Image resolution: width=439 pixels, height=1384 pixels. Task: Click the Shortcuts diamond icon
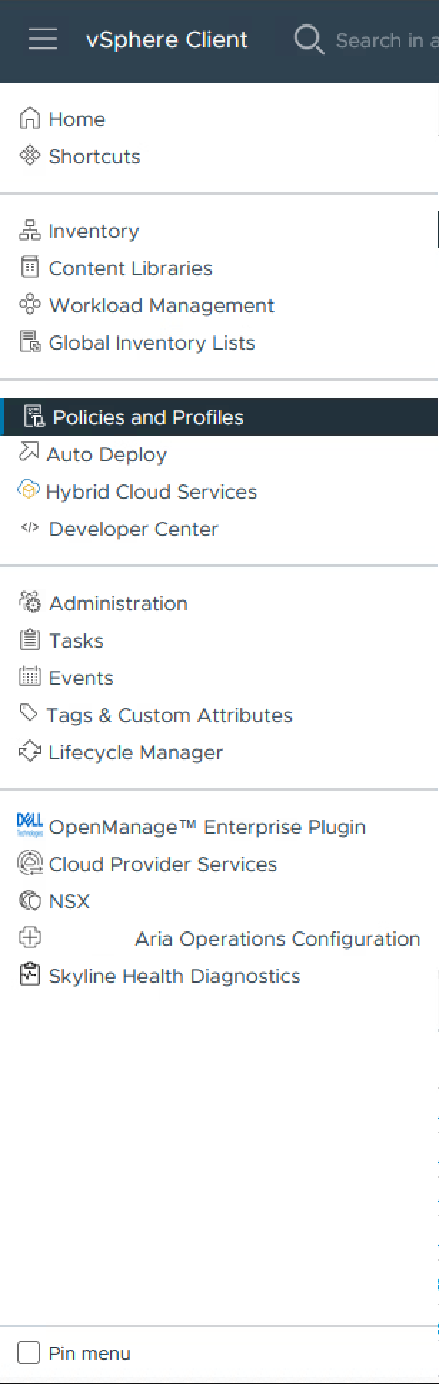point(29,156)
